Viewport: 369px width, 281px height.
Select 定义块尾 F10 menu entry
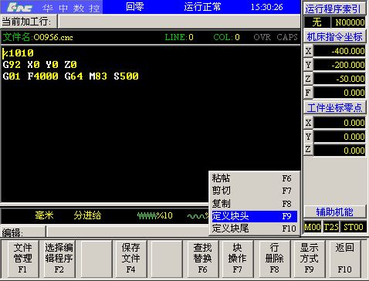click(254, 229)
